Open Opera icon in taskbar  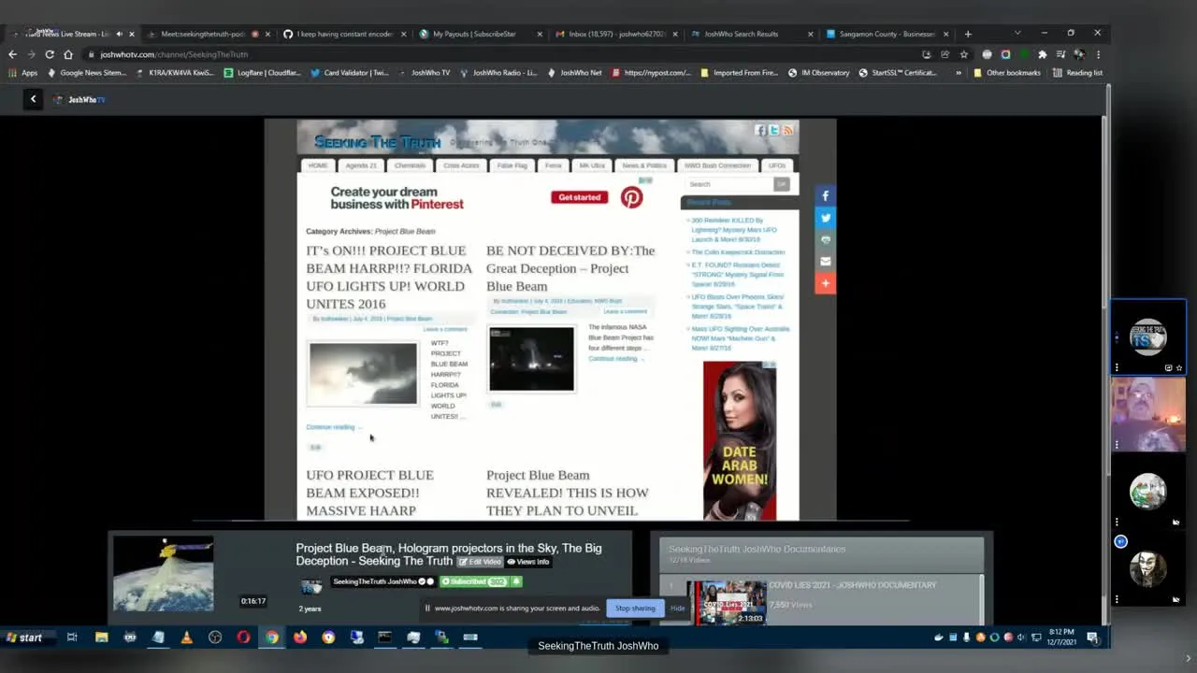tap(243, 637)
